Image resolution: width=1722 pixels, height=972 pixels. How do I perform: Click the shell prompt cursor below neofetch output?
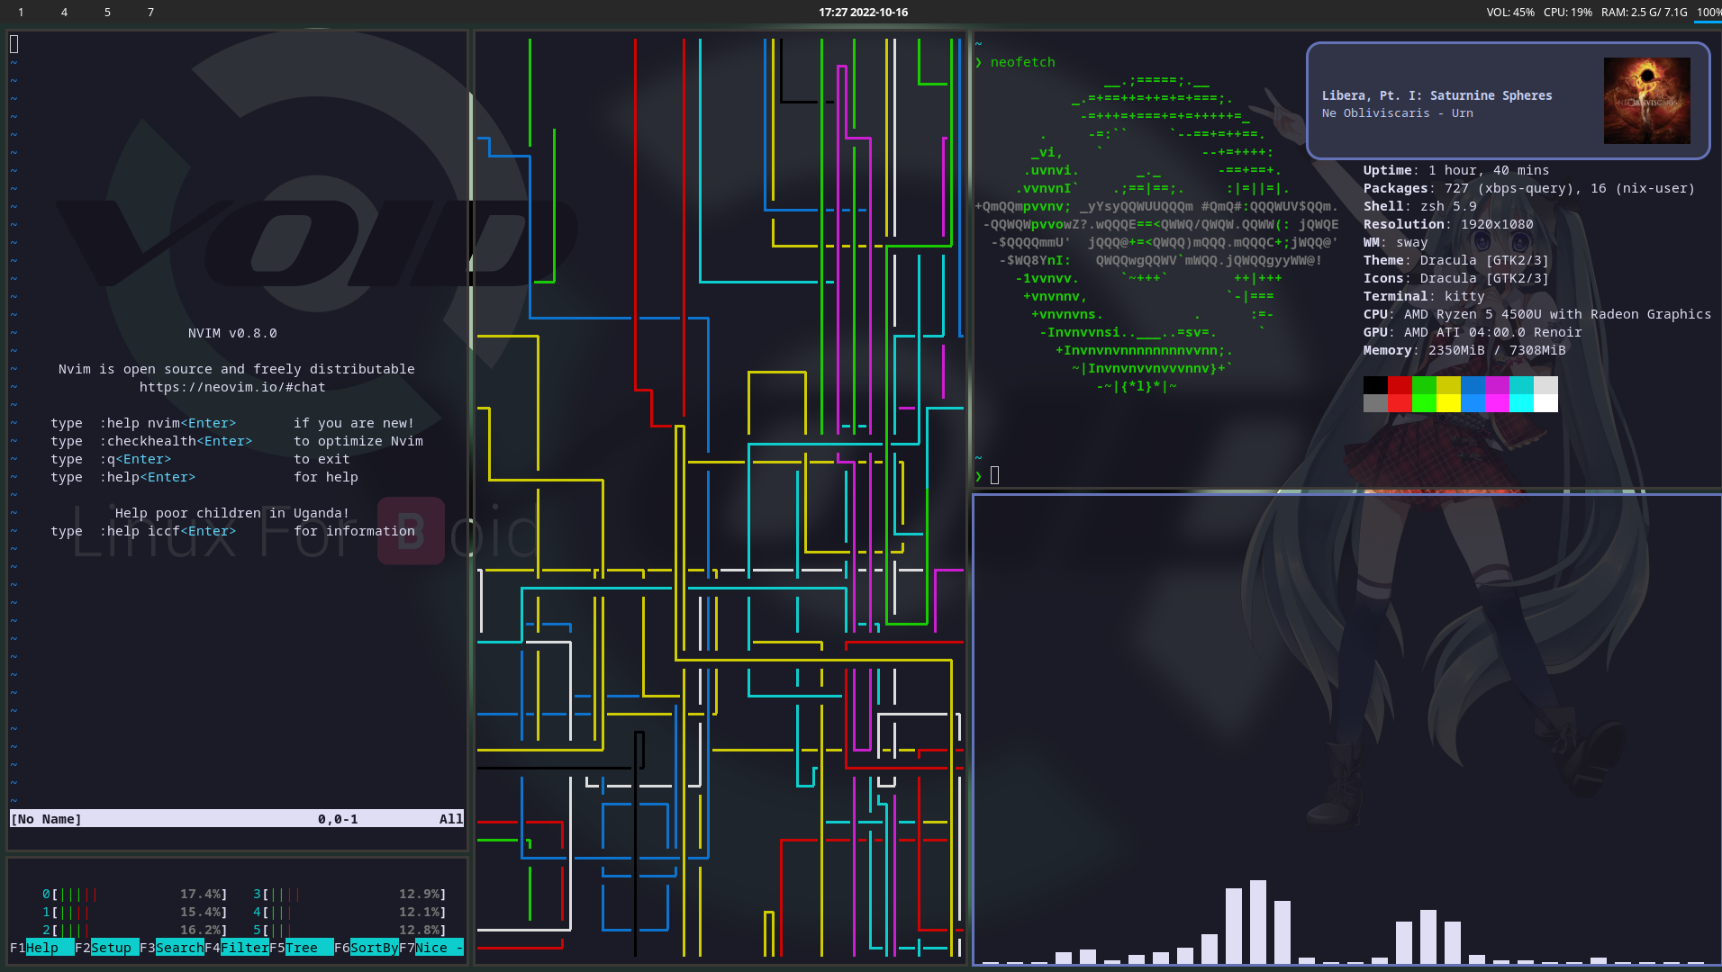pos(994,475)
